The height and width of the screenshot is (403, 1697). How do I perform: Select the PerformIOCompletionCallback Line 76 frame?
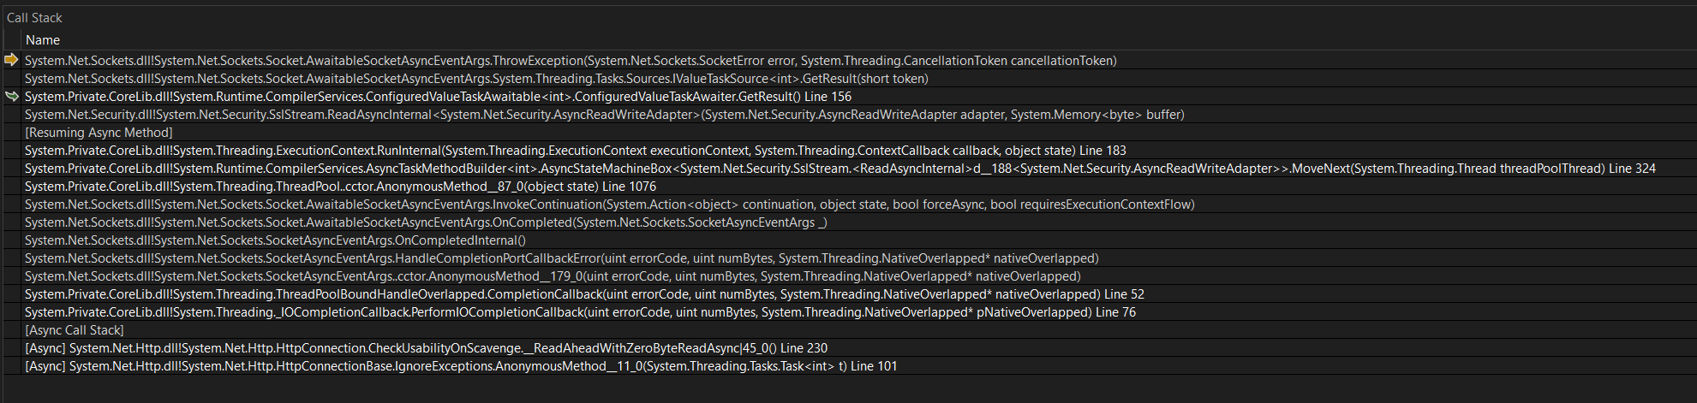(580, 312)
